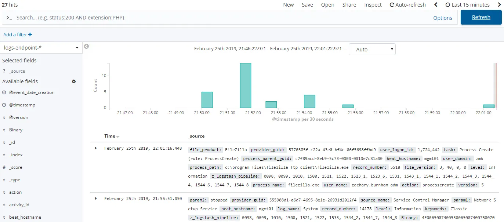Click the histogram bar at 22:01:00
Image resolution: width=504 pixels, height=222 pixels.
pyautogui.click(x=489, y=106)
